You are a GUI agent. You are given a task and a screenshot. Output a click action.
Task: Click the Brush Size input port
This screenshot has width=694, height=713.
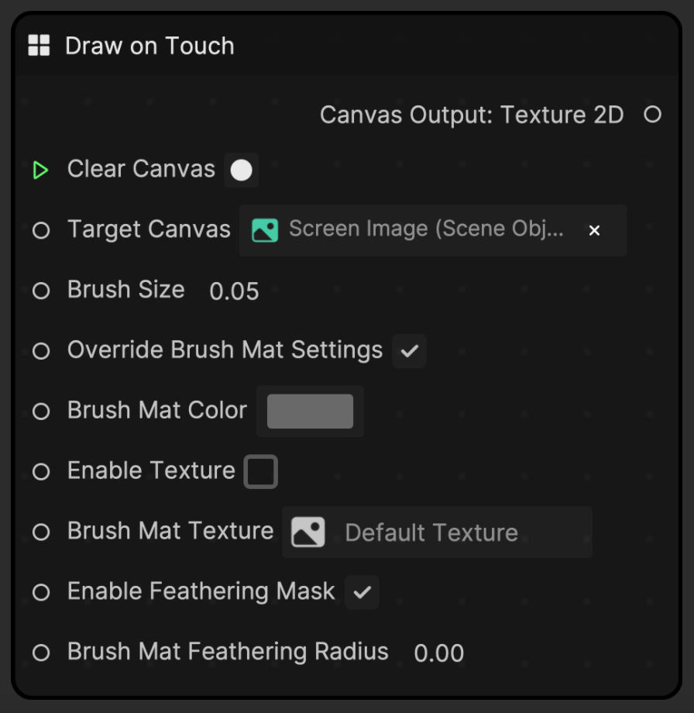tap(41, 291)
